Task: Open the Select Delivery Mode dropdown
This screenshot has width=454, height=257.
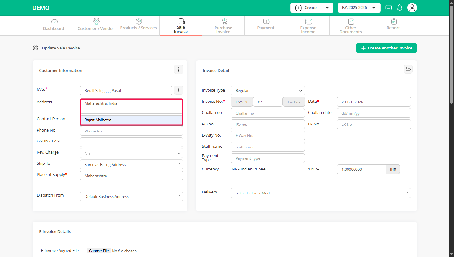Action: [x=320, y=193]
